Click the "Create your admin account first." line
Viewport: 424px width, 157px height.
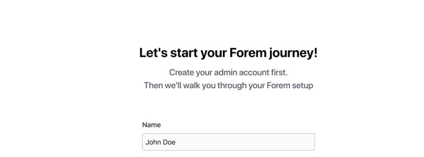(x=229, y=73)
